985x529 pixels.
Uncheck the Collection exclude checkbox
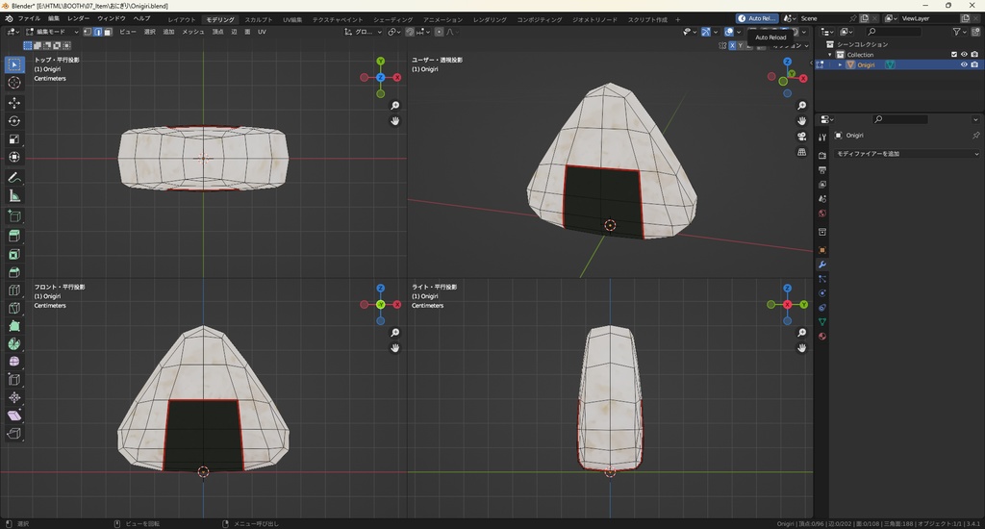click(954, 55)
